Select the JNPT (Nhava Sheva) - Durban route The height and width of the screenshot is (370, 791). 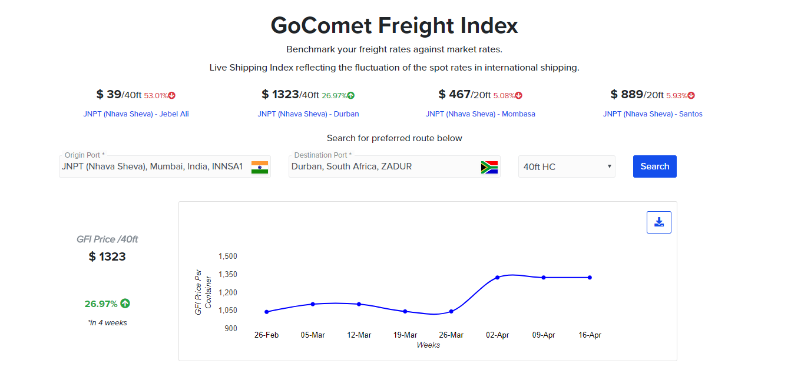pos(309,114)
